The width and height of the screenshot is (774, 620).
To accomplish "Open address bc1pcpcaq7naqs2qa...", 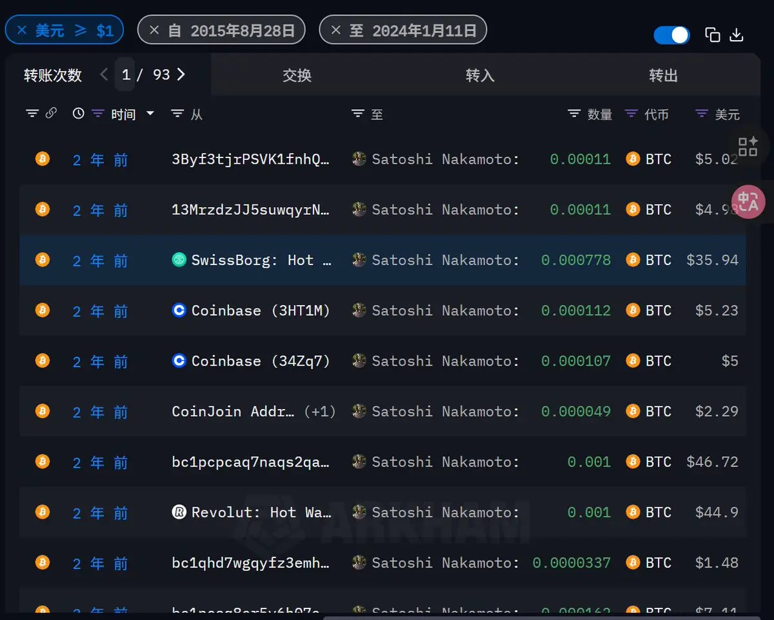I will (251, 461).
